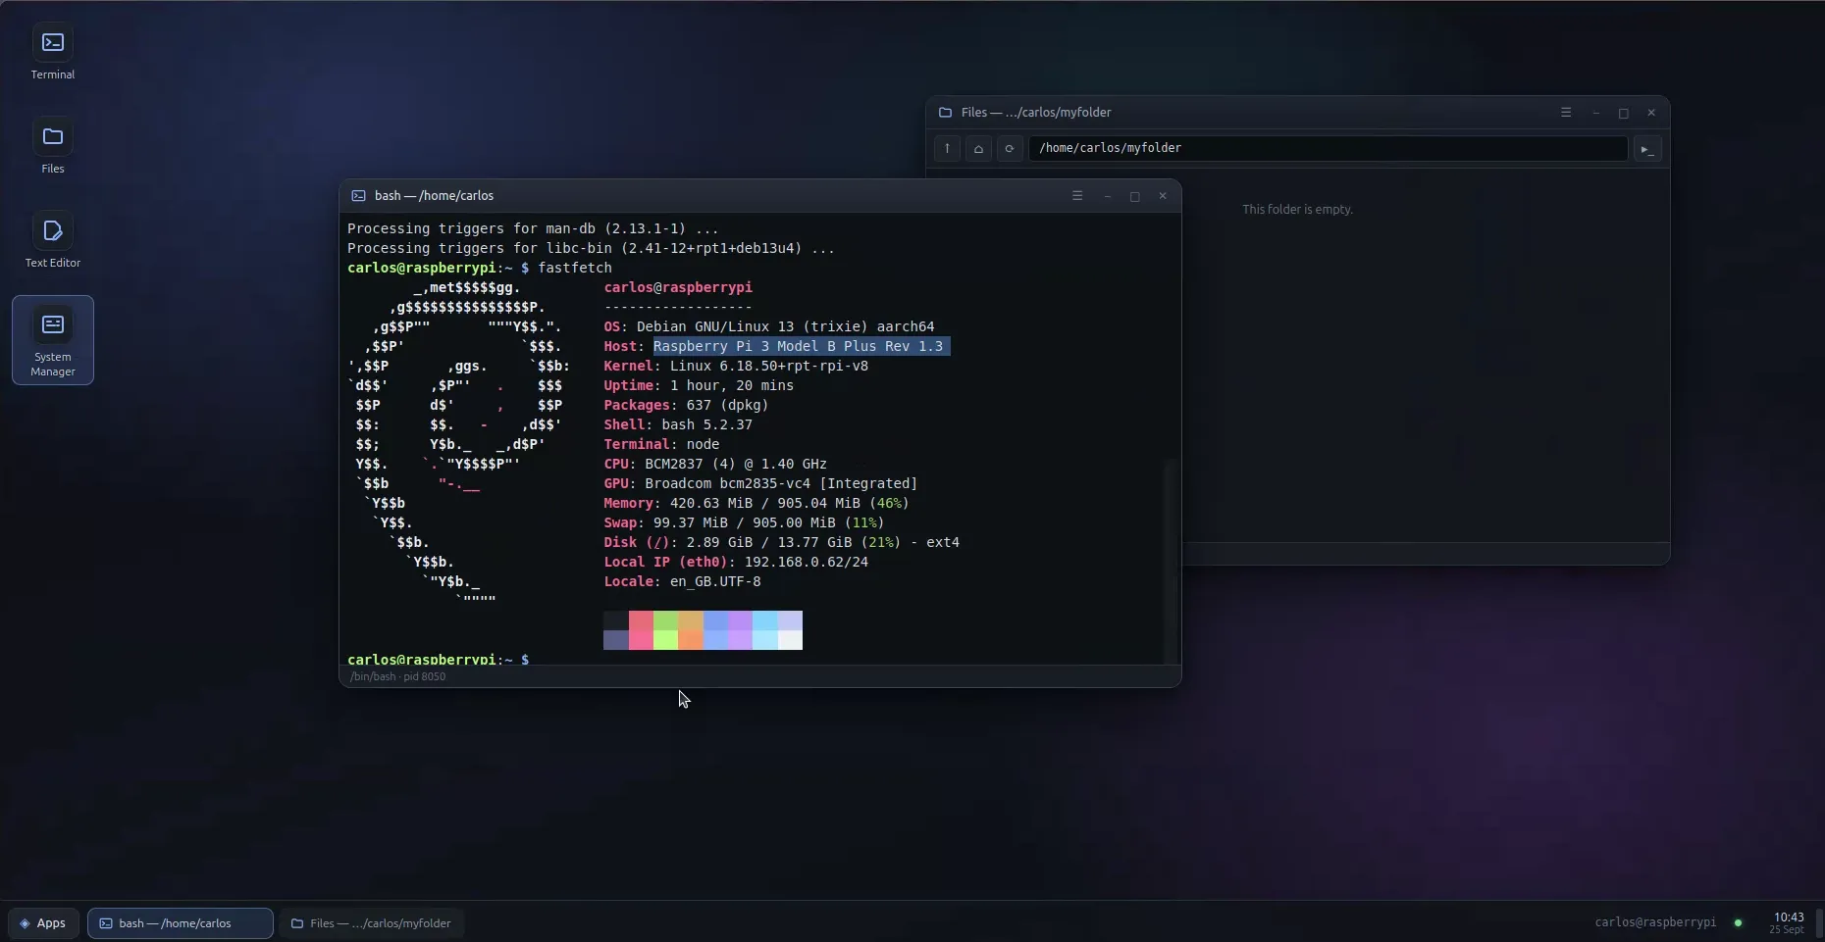
Task: Go up one directory in Files
Action: tap(947, 149)
